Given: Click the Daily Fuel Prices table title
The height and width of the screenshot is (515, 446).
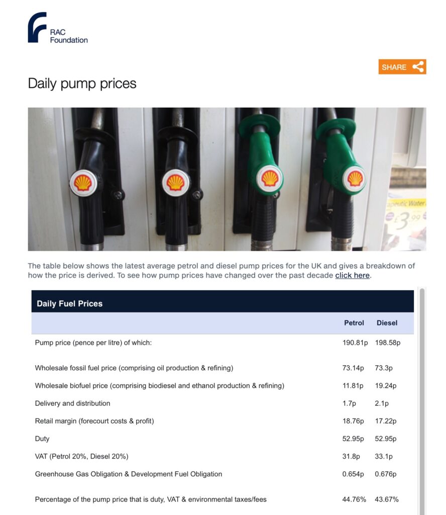Looking at the screenshot, I should 69,303.
